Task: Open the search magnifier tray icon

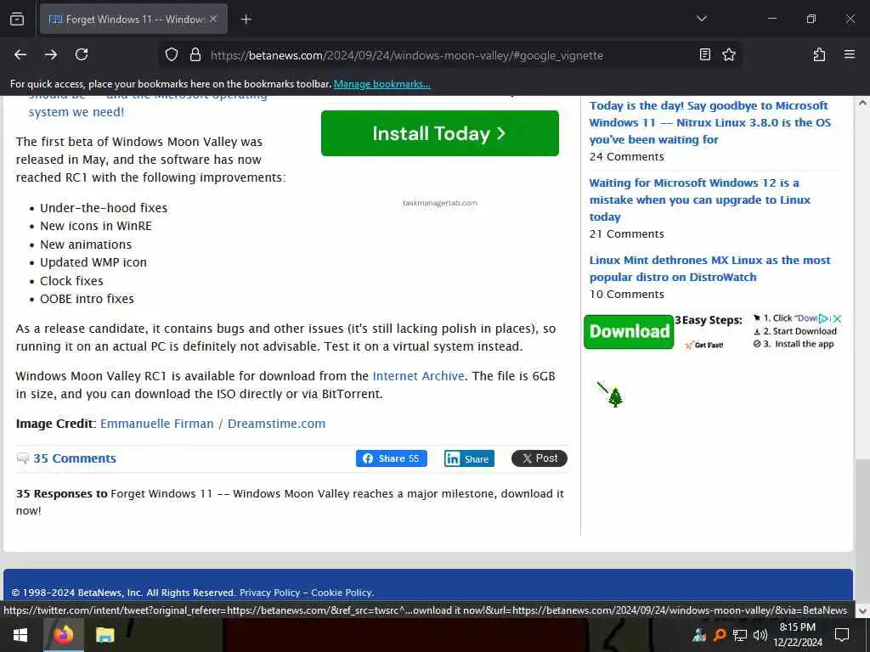Action: (x=720, y=635)
